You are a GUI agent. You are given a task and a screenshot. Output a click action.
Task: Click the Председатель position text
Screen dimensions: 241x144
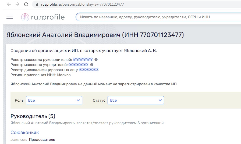tap(42, 139)
